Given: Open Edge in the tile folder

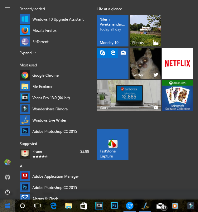Looking at the screenshot, I should (x=113, y=53).
